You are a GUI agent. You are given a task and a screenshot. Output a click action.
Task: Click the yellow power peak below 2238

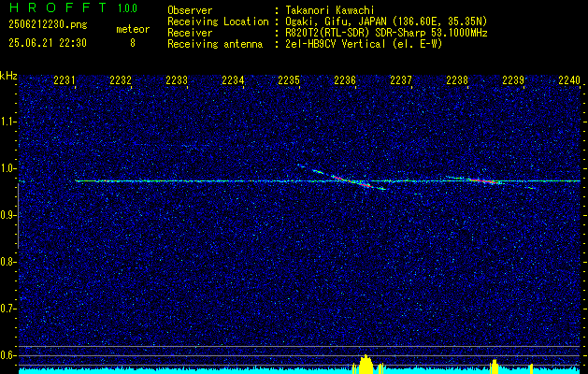click(x=495, y=367)
